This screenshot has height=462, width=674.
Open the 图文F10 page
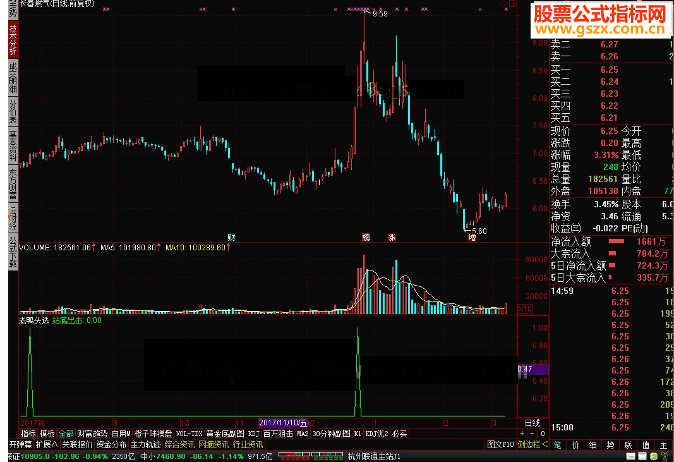tap(500, 444)
